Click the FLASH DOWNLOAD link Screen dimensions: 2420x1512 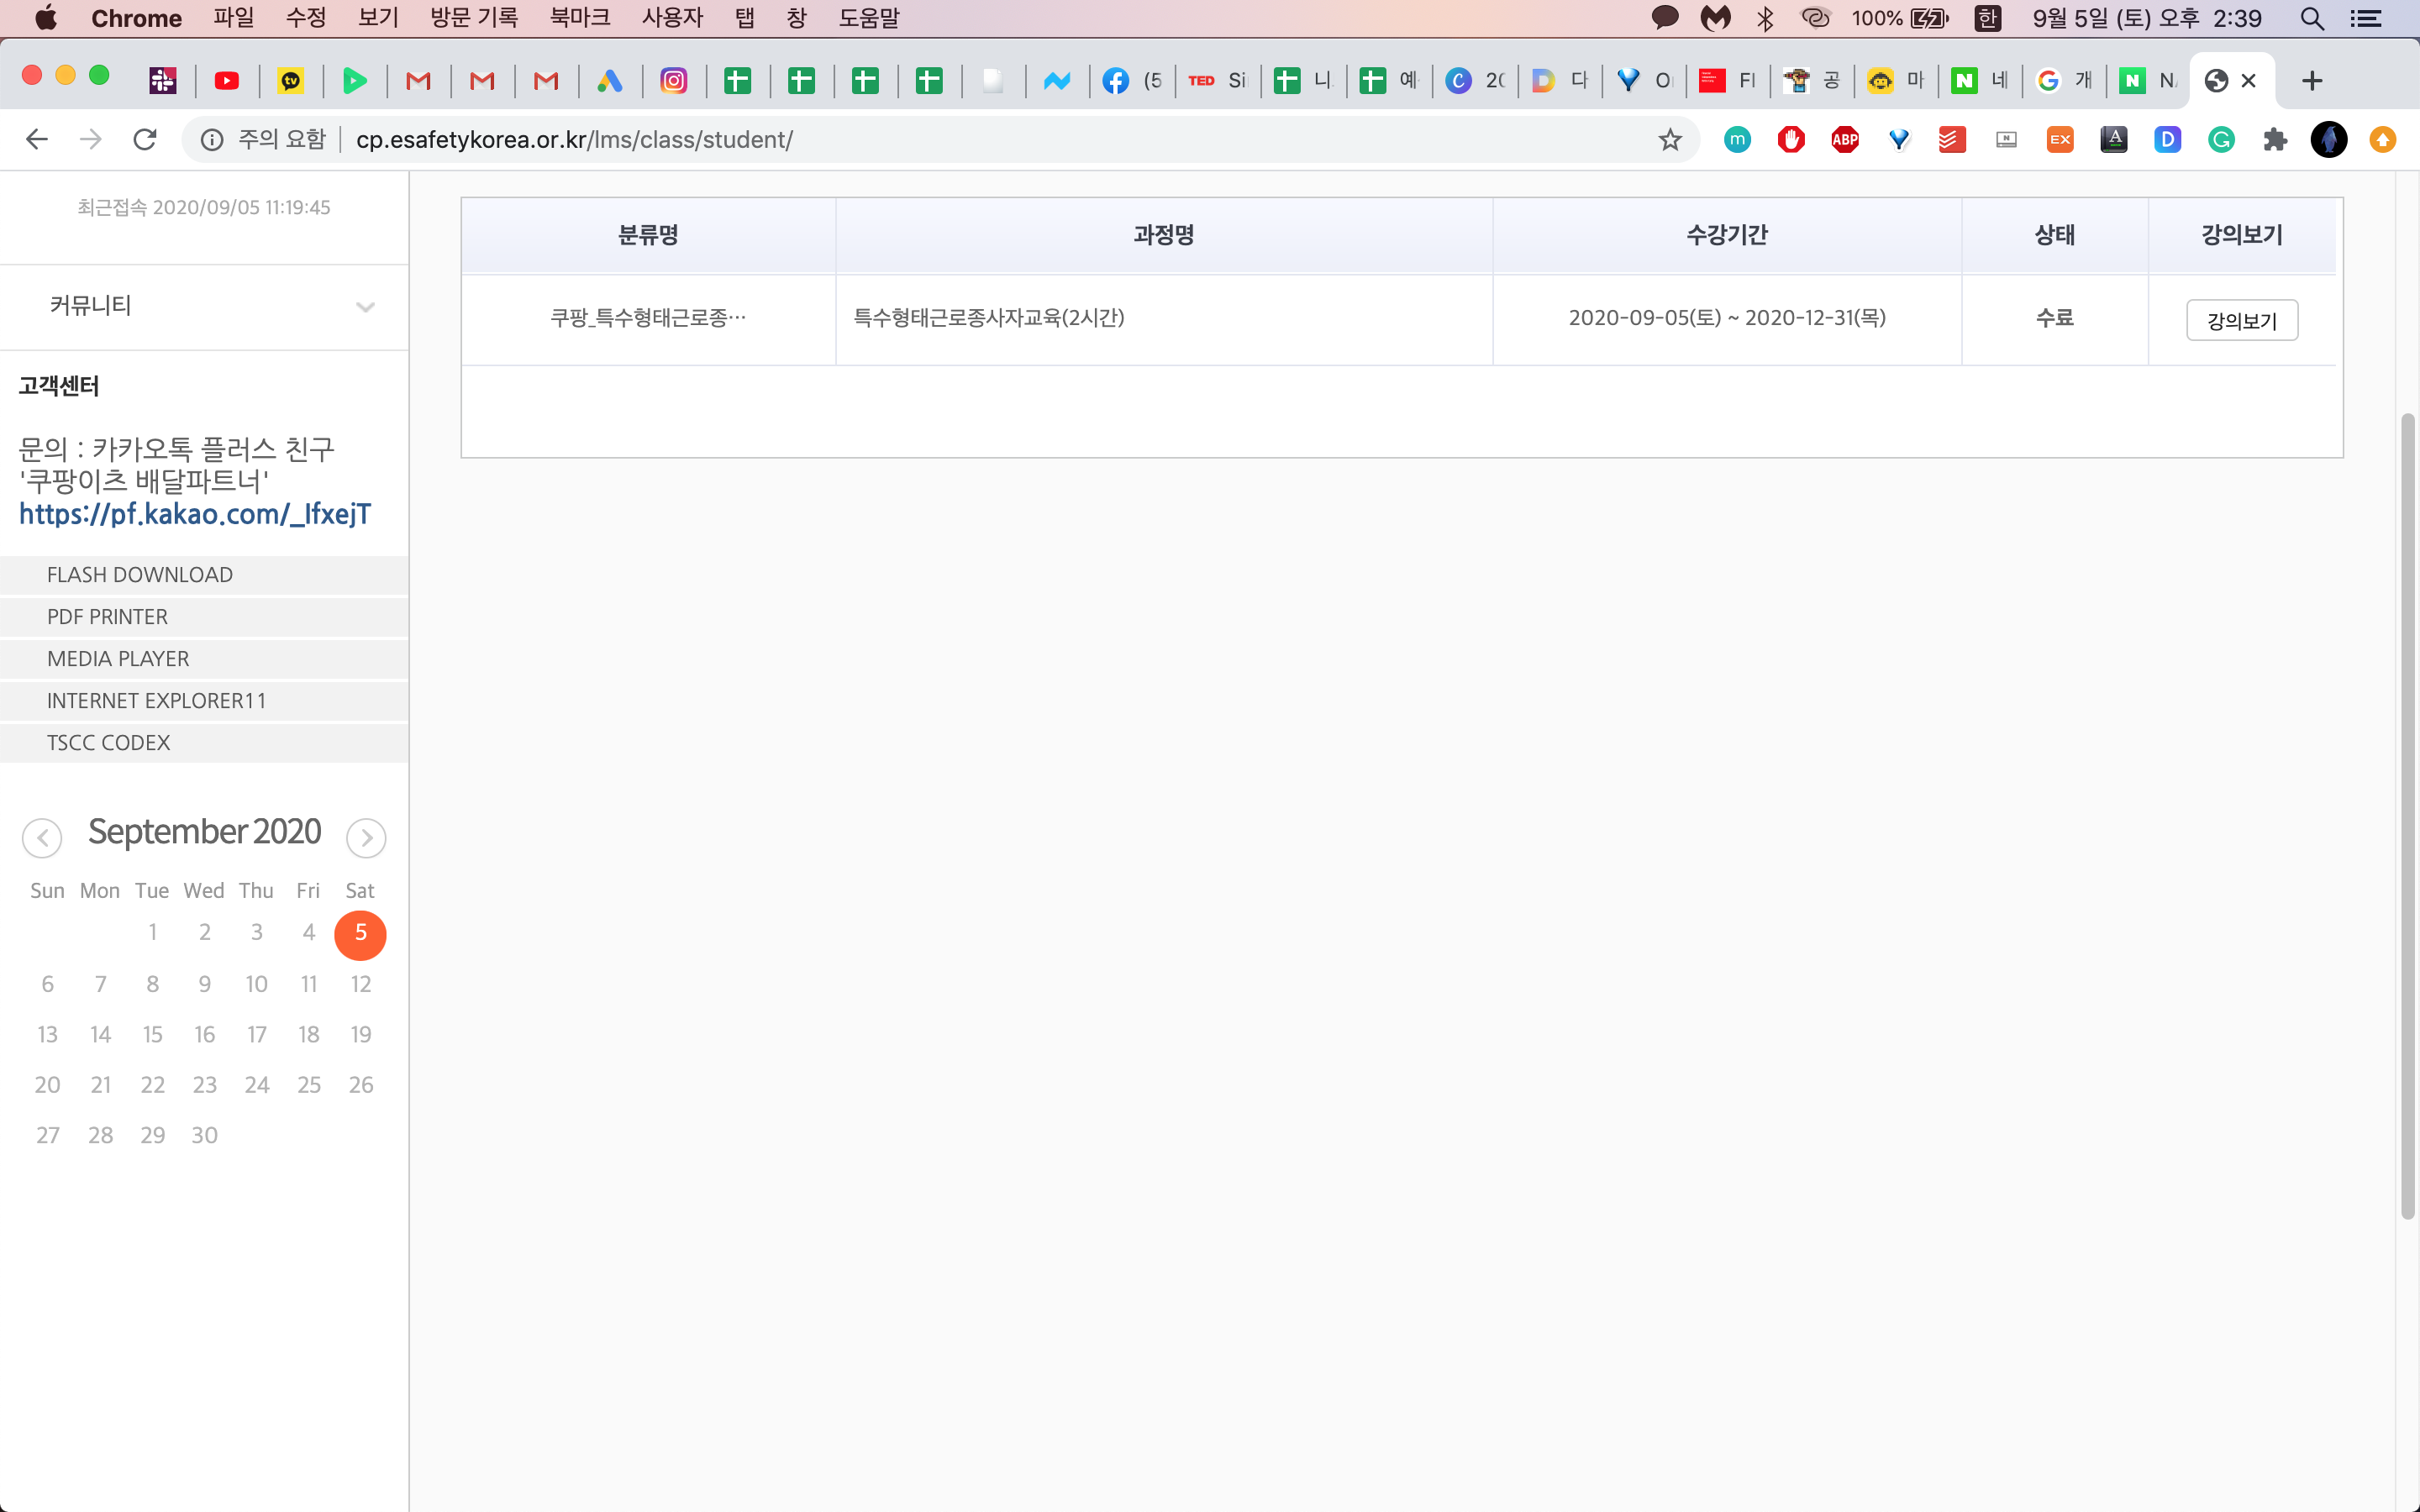coord(140,575)
